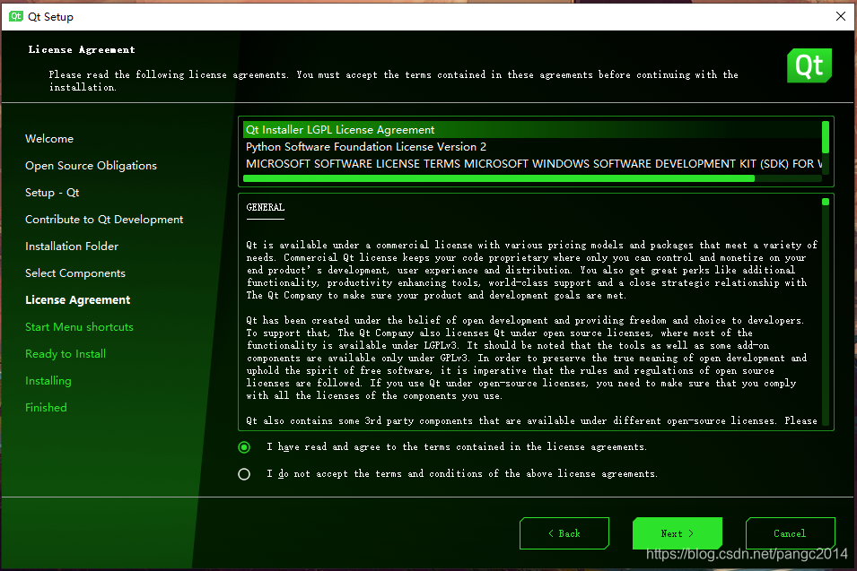Click license text vertical scrollbar thumb
Viewport: 857px width, 571px height.
click(x=826, y=202)
